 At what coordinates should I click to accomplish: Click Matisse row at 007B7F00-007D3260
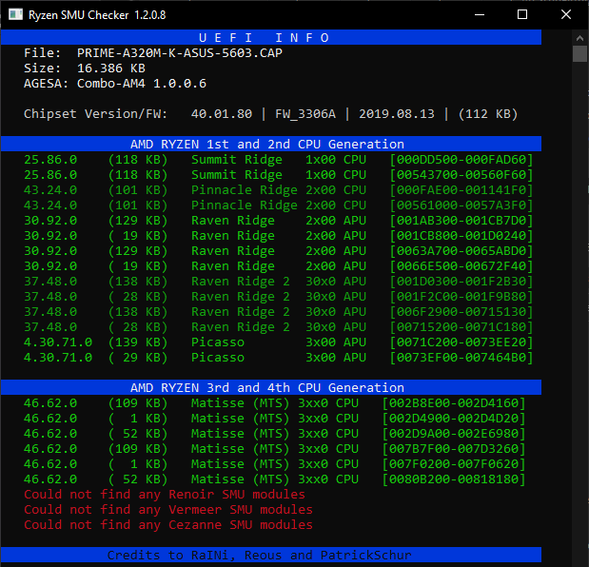click(275, 449)
